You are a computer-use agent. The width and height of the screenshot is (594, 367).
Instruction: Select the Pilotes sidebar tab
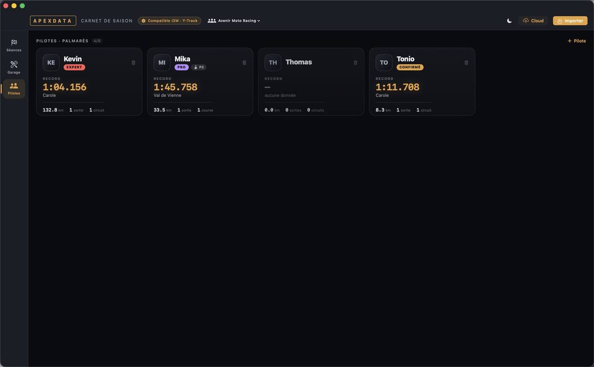14,89
